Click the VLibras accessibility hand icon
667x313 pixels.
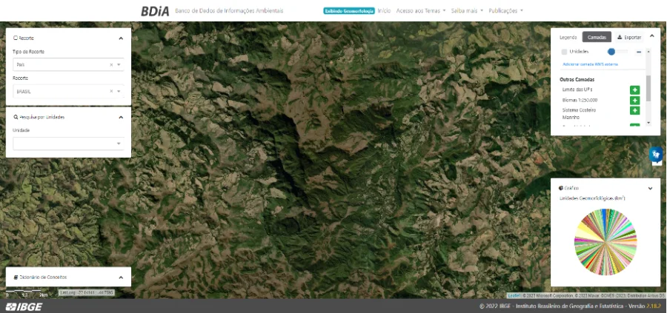[x=656, y=154]
